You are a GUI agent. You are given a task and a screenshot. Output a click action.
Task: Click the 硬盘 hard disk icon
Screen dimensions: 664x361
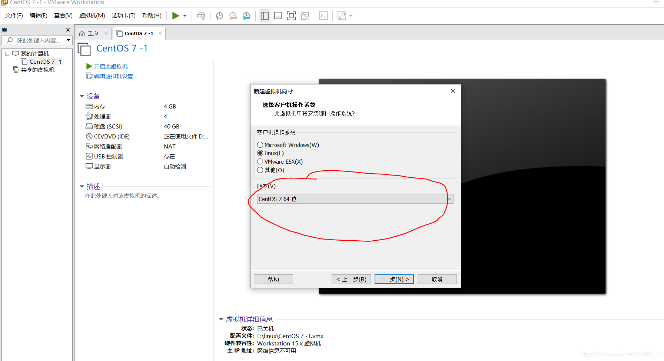coord(89,126)
